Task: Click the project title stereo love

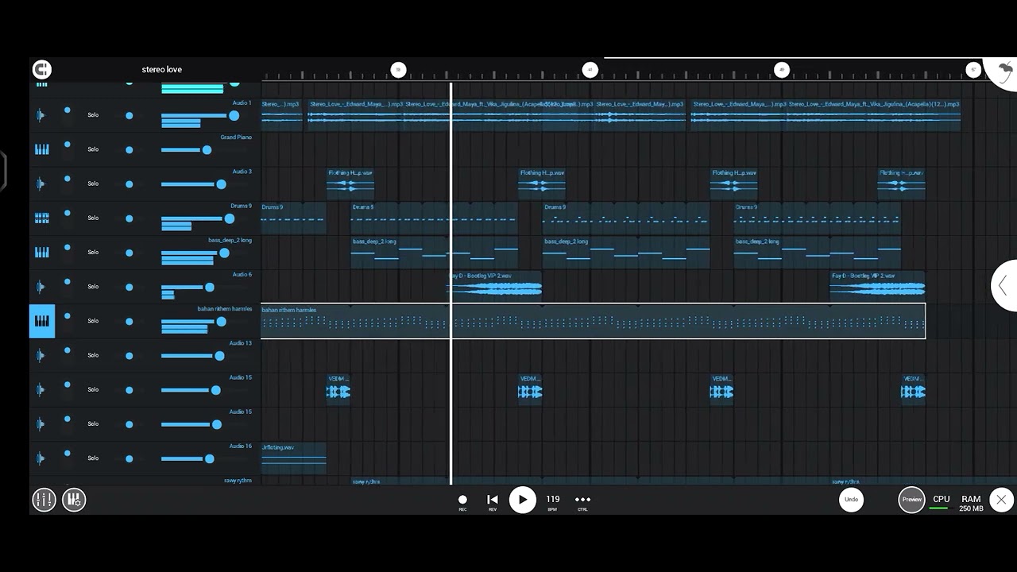Action: pyautogui.click(x=162, y=70)
